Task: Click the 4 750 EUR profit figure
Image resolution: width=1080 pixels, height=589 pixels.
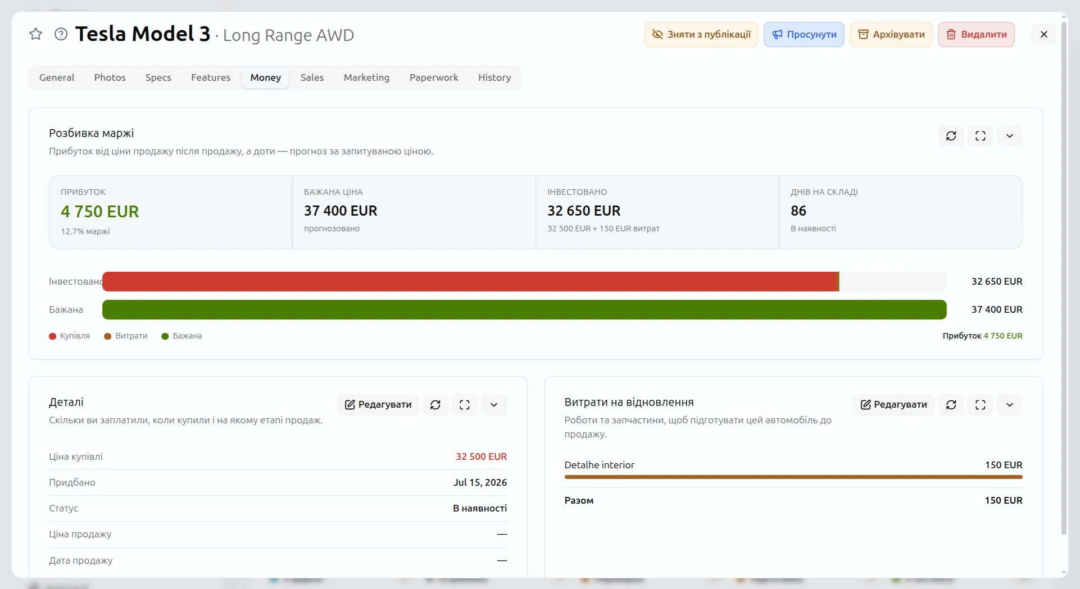Action: click(x=100, y=212)
